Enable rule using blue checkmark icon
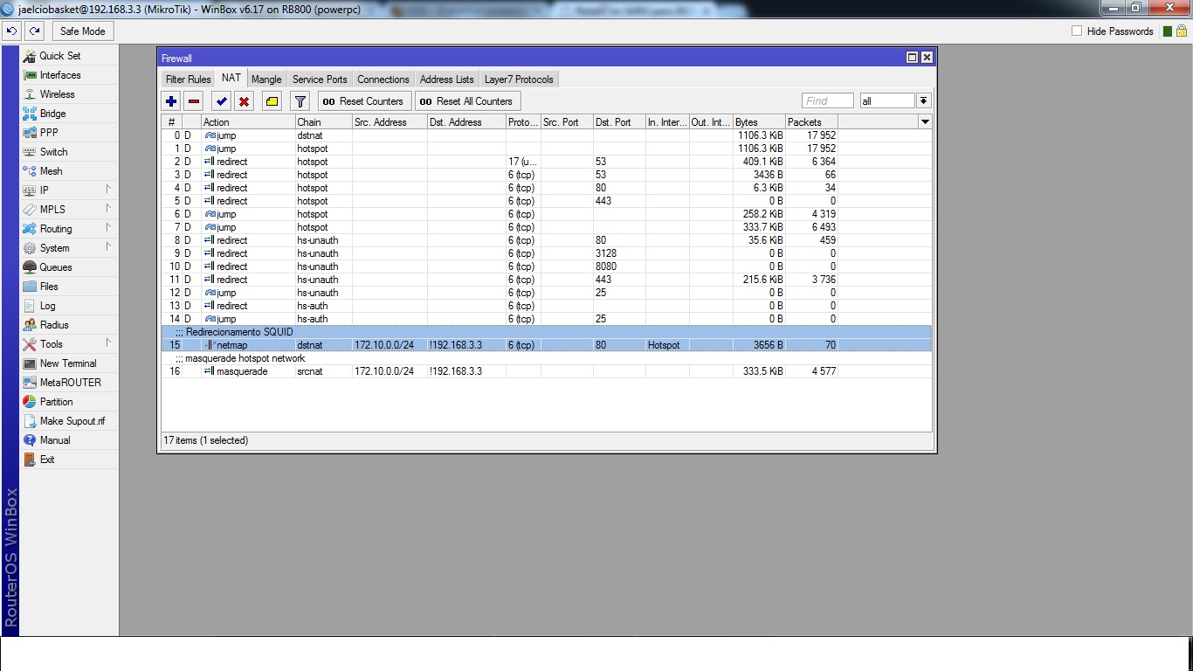This screenshot has width=1193, height=671. click(222, 101)
